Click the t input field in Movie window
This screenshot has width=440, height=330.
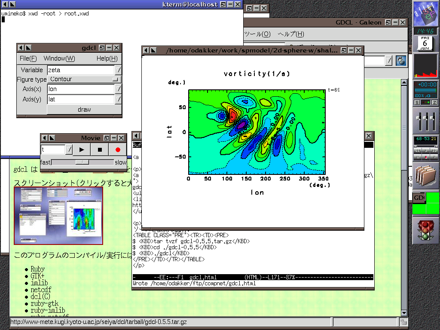53,149
